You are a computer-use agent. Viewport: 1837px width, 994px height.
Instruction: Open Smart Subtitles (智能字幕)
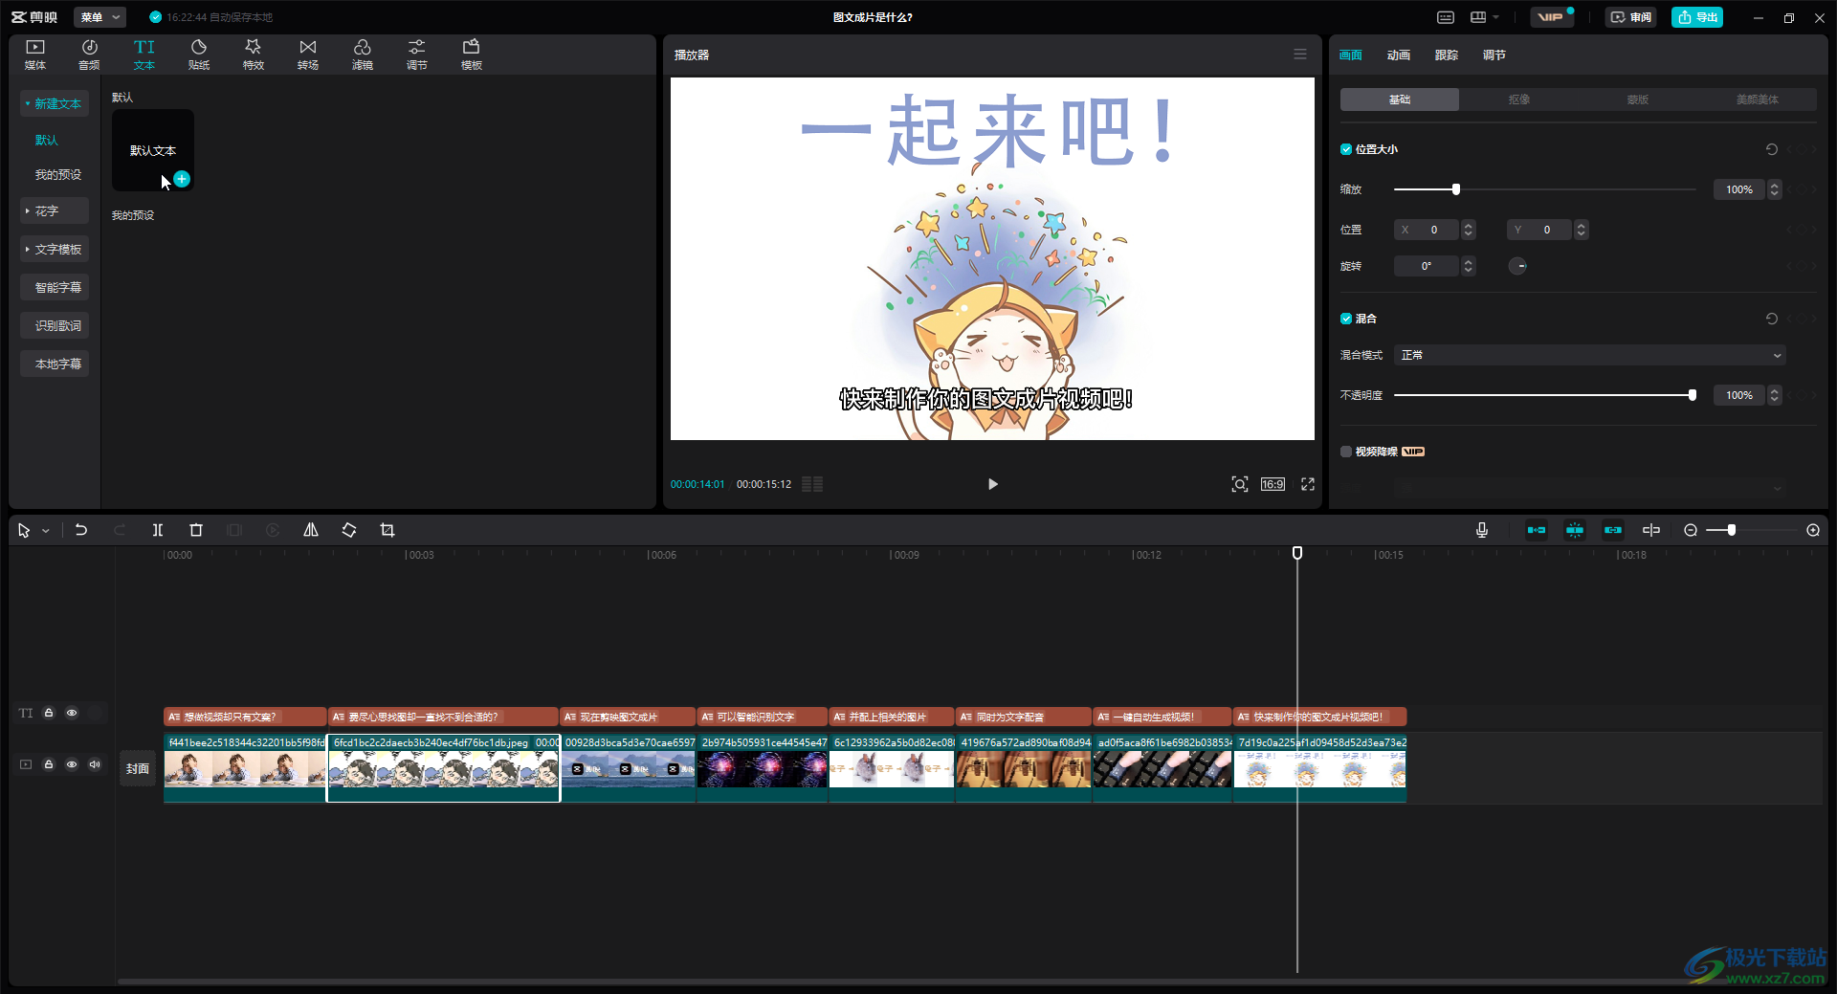click(55, 287)
